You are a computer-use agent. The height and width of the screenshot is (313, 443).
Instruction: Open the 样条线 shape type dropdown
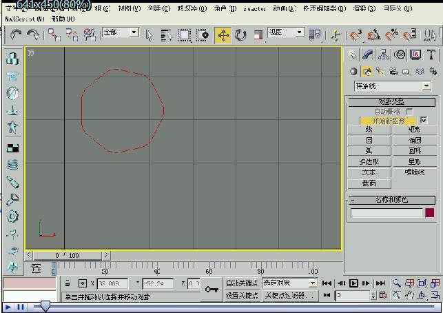click(x=426, y=85)
